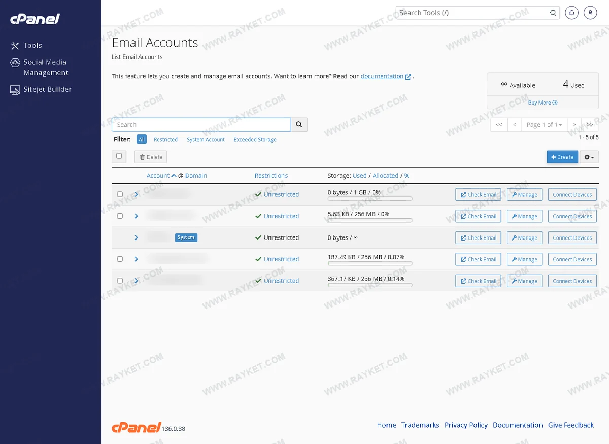Sort by storage Used
This screenshot has height=444, width=609.
pyautogui.click(x=359, y=176)
